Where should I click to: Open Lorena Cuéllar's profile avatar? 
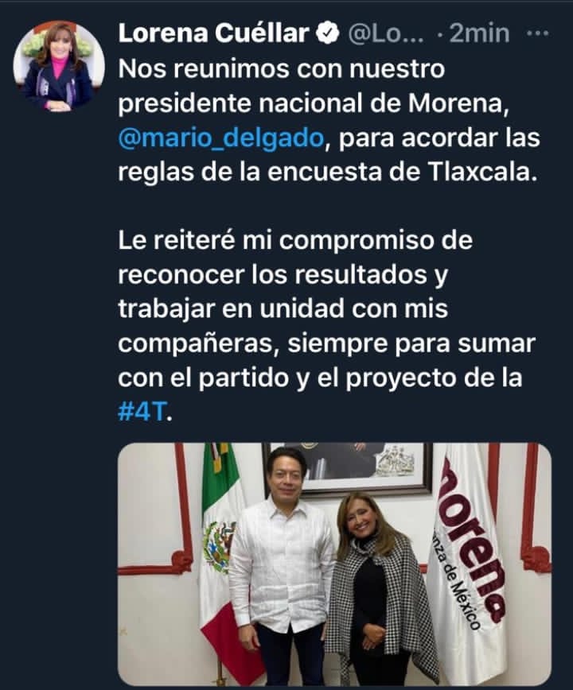[x=59, y=66]
